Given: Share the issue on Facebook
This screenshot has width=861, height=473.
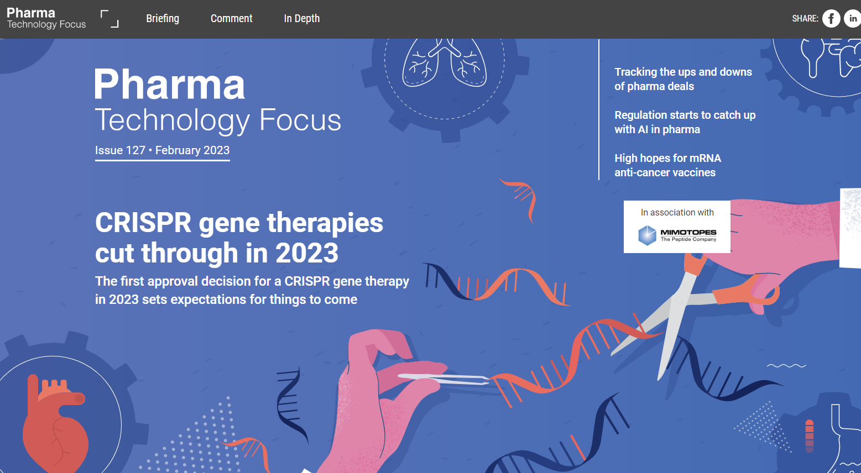Looking at the screenshot, I should (831, 19).
